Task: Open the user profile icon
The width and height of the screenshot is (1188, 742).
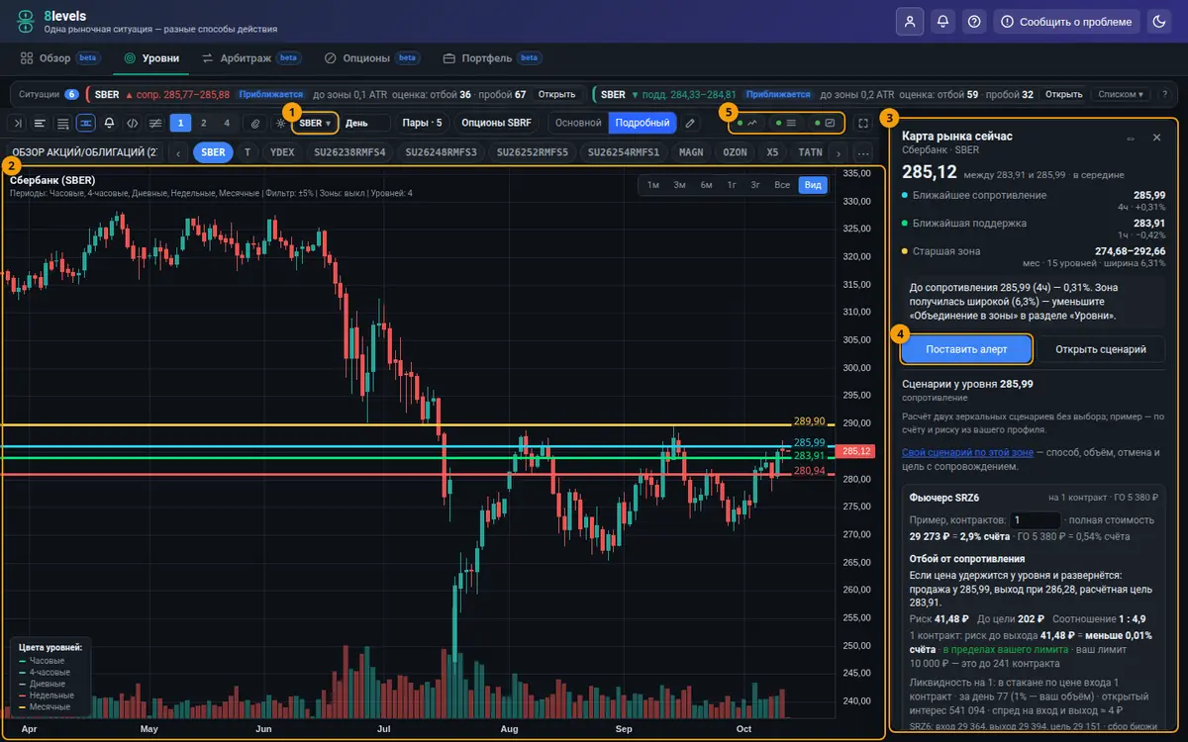Action: coord(909,21)
